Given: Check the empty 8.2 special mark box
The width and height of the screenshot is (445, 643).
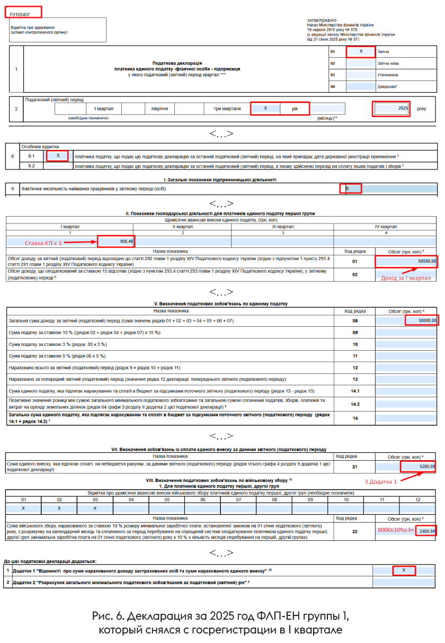Looking at the screenshot, I should tap(58, 166).
